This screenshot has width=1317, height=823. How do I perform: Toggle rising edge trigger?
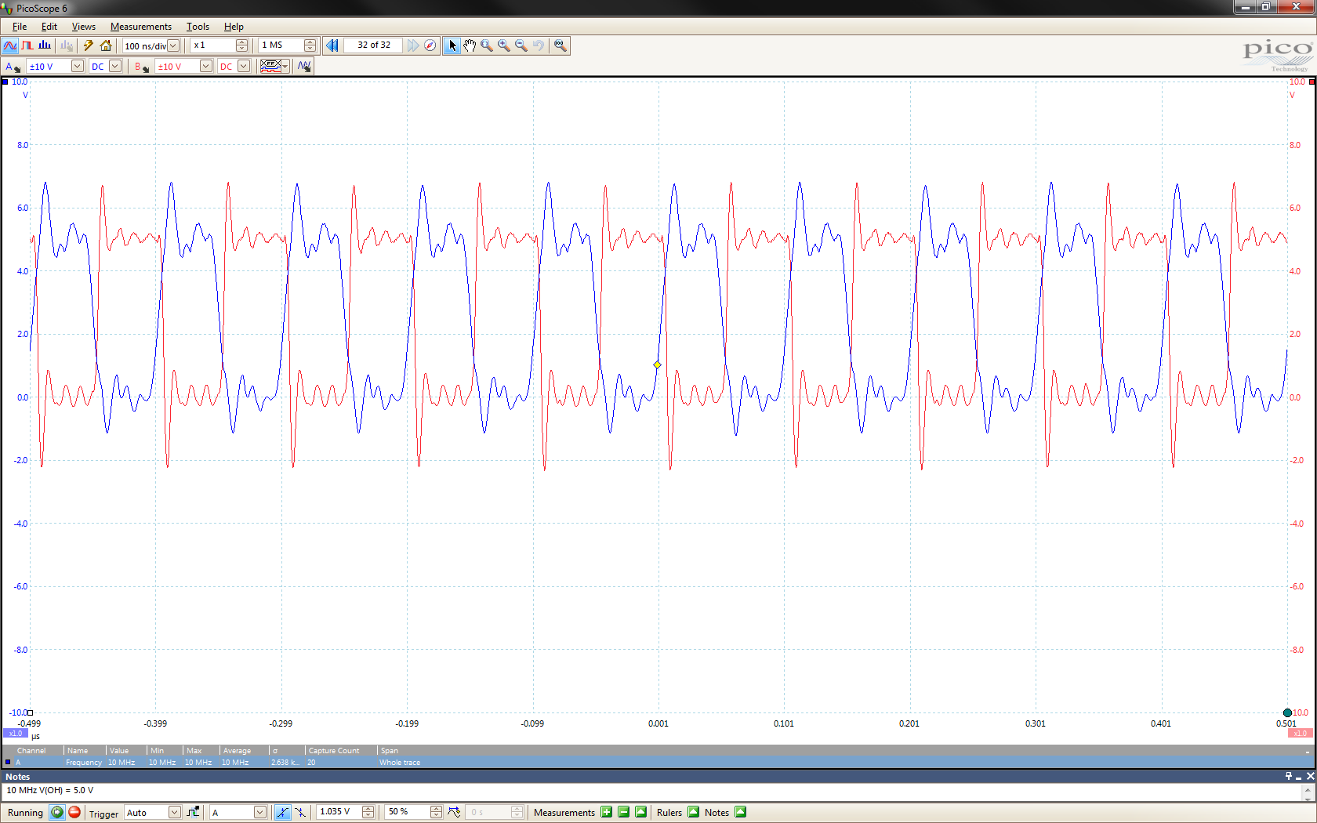tap(282, 812)
